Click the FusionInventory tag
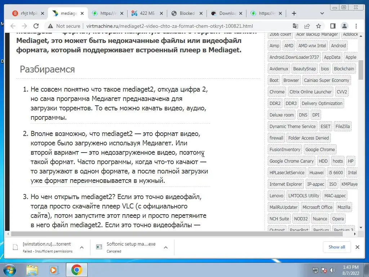 (285, 150)
